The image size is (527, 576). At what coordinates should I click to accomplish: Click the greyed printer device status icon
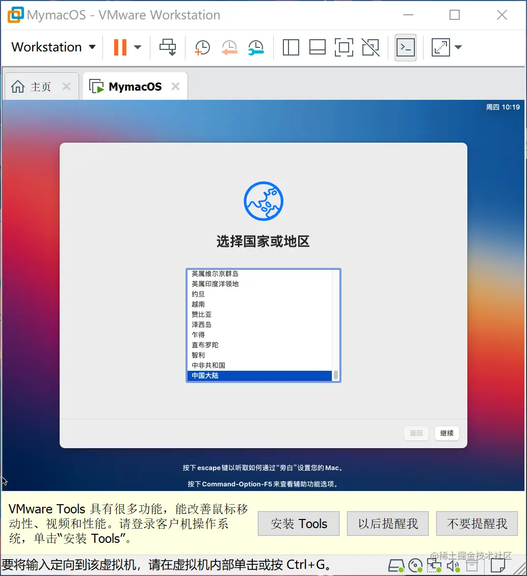pyautogui.click(x=472, y=566)
